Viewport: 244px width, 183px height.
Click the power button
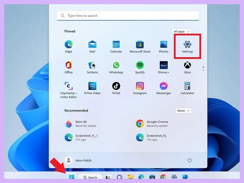click(189, 160)
